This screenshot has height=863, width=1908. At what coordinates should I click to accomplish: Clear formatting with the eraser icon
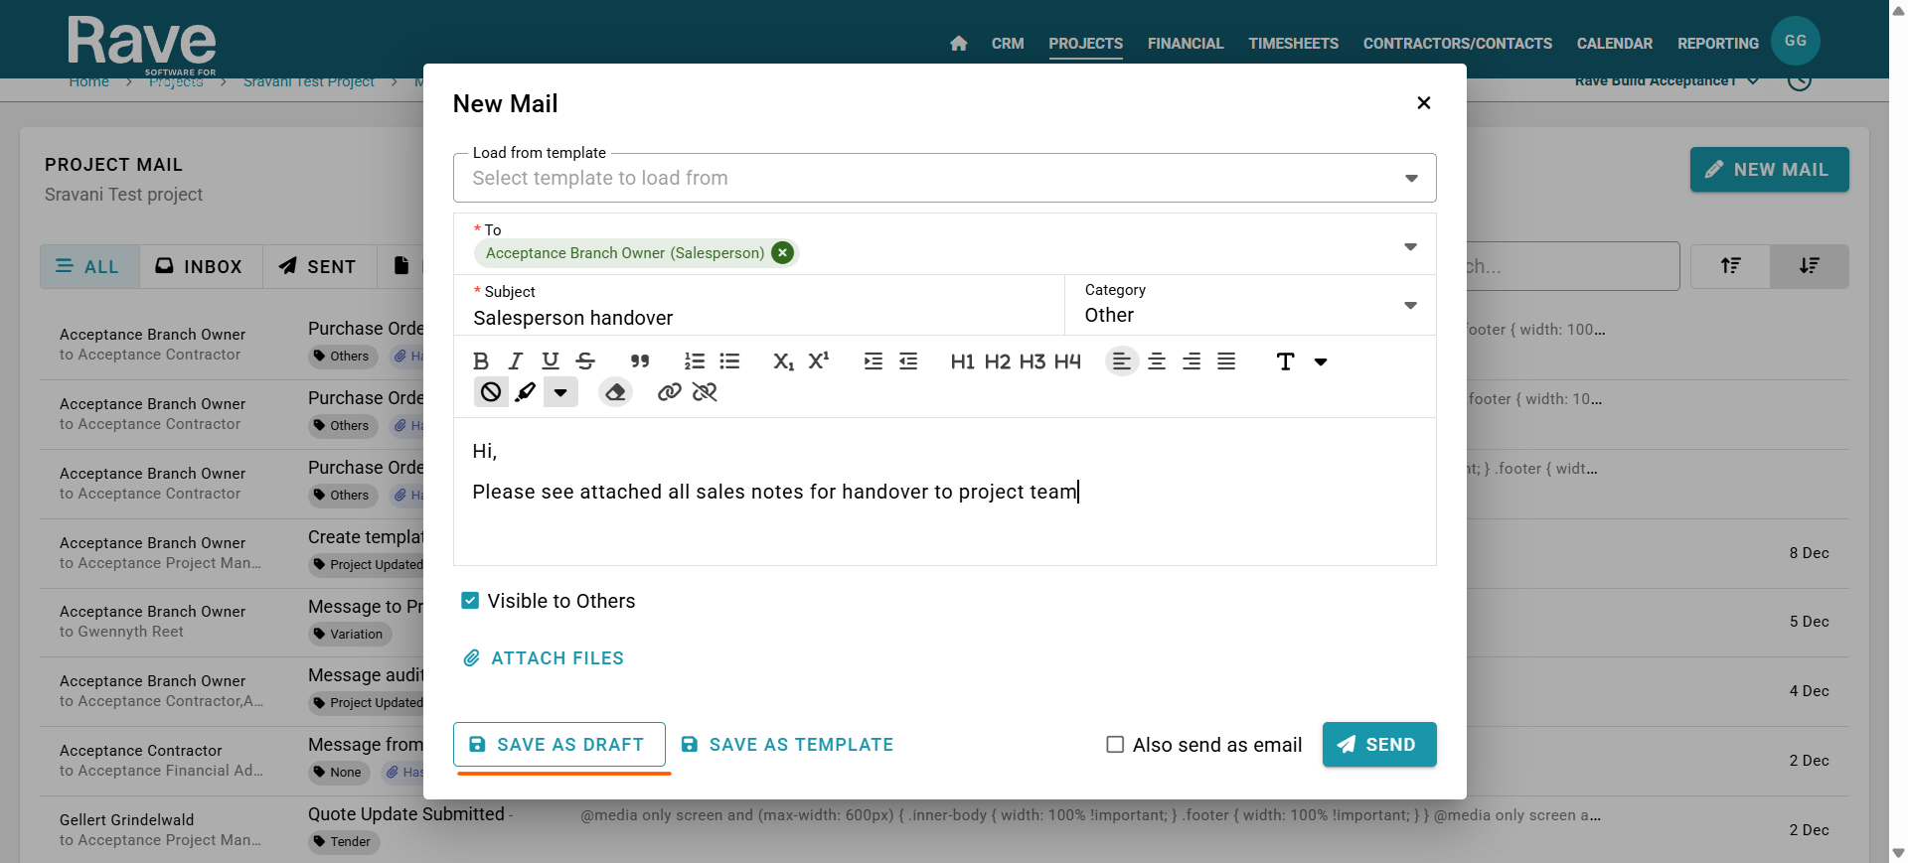pos(615,392)
